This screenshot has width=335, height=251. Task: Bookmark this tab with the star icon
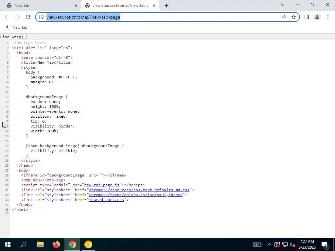pos(294,17)
